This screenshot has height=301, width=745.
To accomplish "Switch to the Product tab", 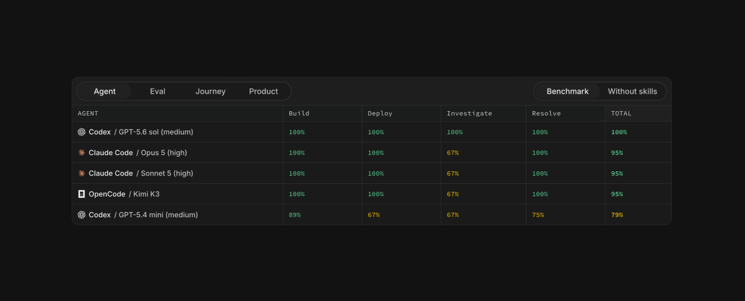I will point(263,91).
